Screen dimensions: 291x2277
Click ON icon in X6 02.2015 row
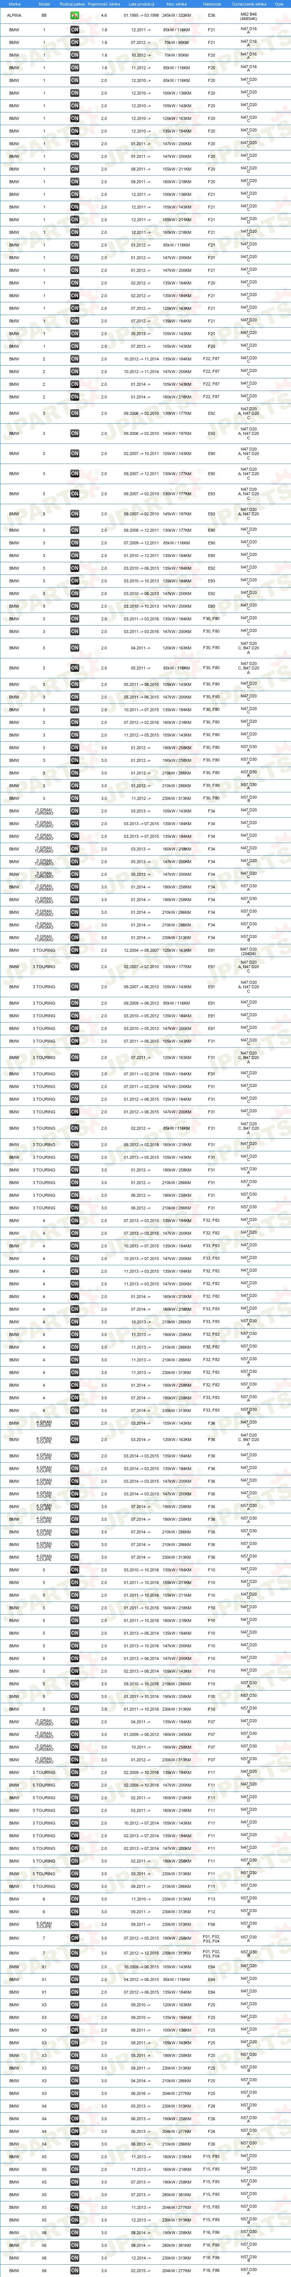pyautogui.click(x=74, y=2270)
